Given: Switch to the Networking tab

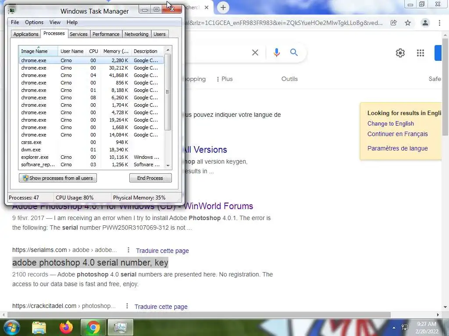Looking at the screenshot, I should pos(136,34).
